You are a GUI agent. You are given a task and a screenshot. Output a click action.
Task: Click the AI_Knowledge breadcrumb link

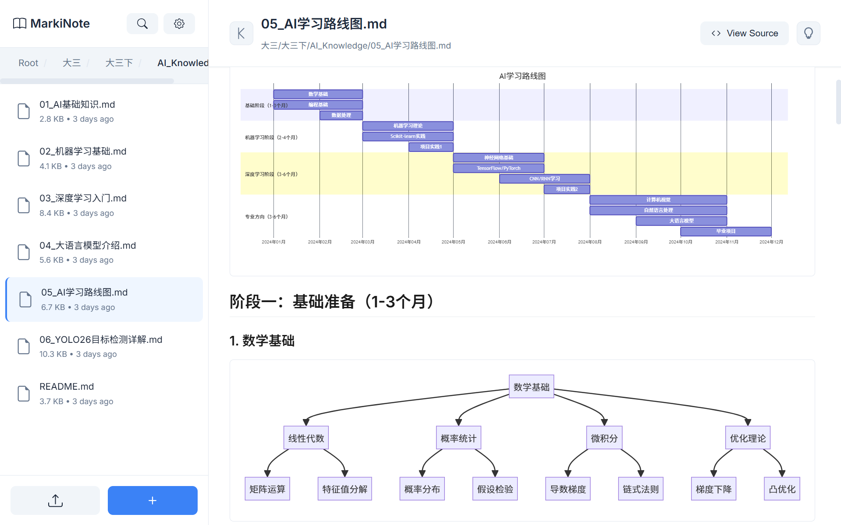click(x=182, y=63)
